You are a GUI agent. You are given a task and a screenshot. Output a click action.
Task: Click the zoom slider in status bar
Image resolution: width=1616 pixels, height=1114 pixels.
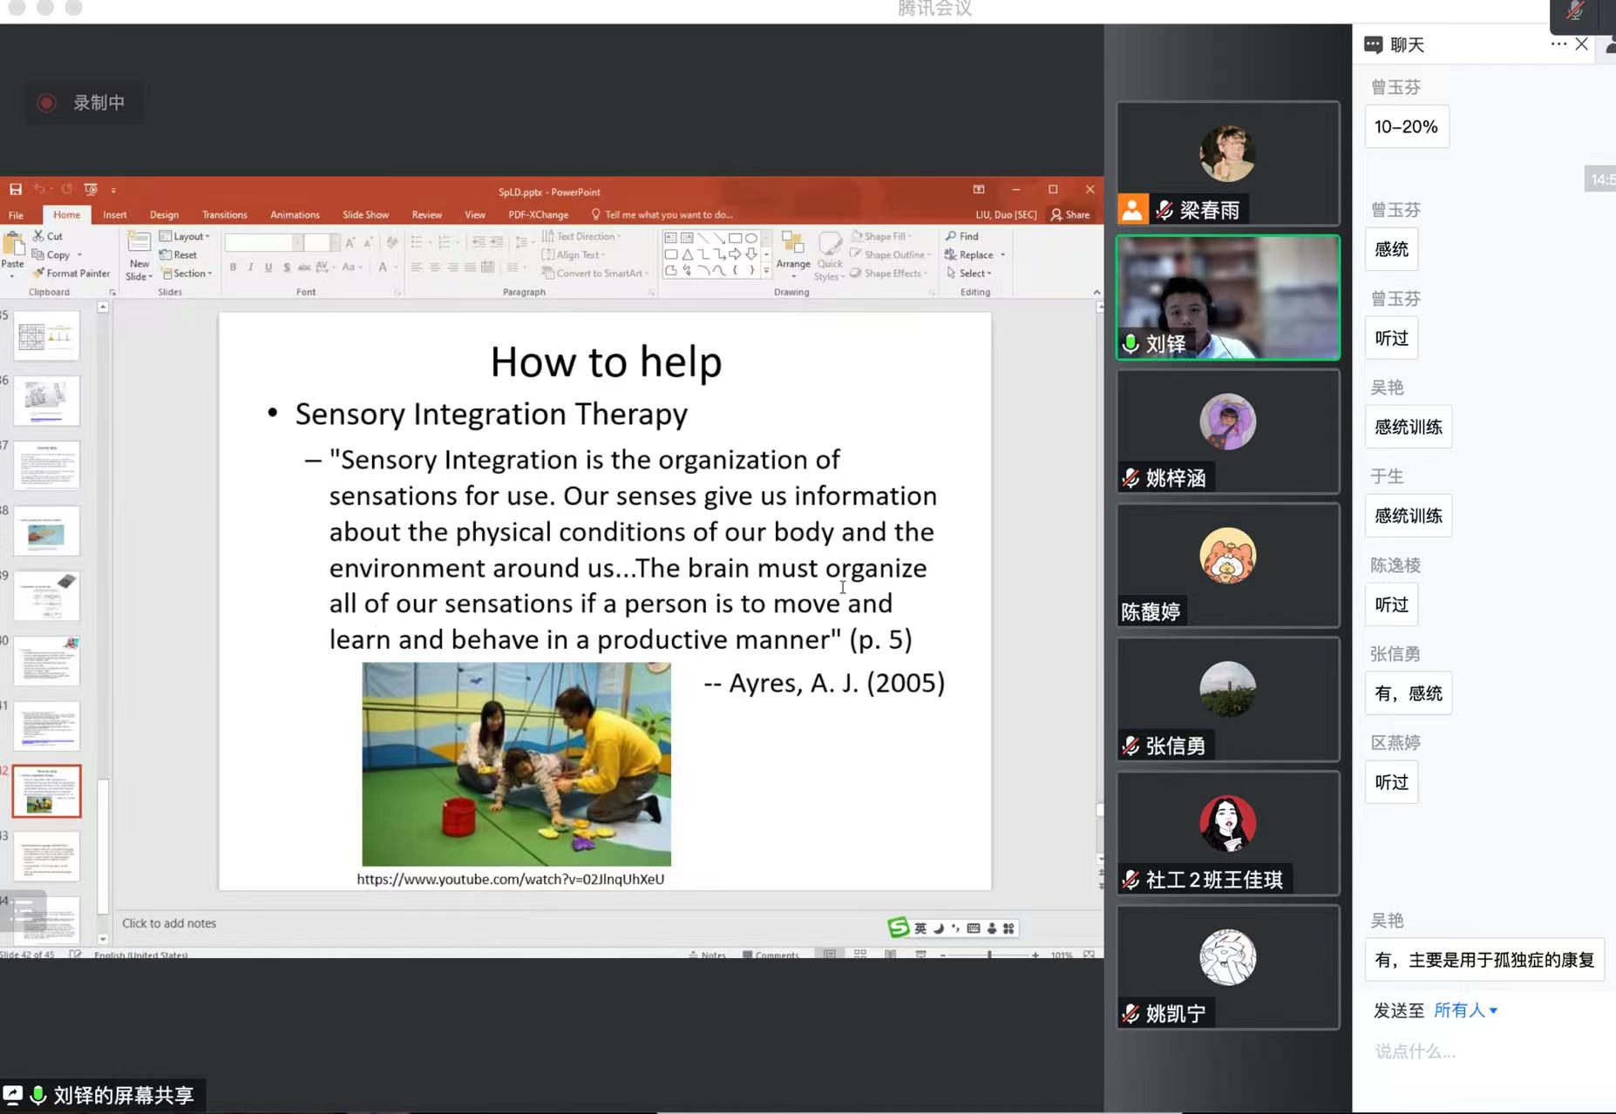(x=989, y=955)
